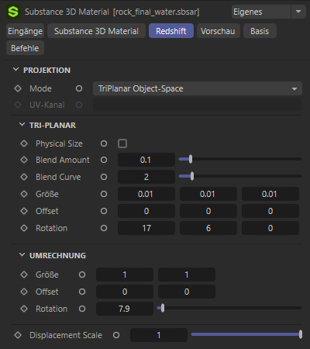
Task: Click the Blend Amount slider handle
Action: (191, 159)
